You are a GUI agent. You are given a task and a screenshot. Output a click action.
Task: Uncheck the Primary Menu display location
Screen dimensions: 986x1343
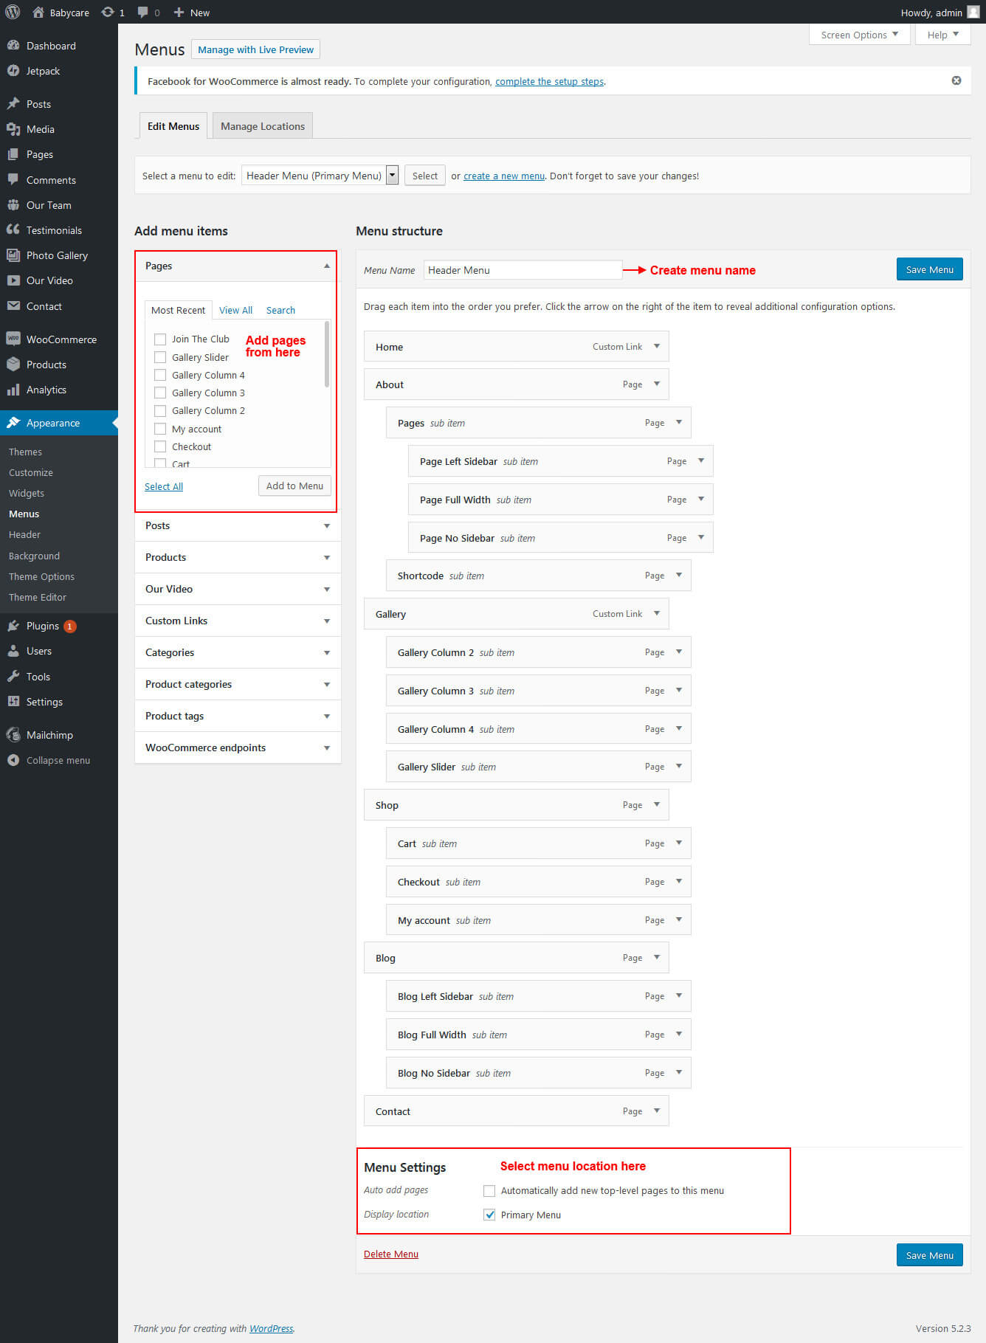coord(489,1215)
